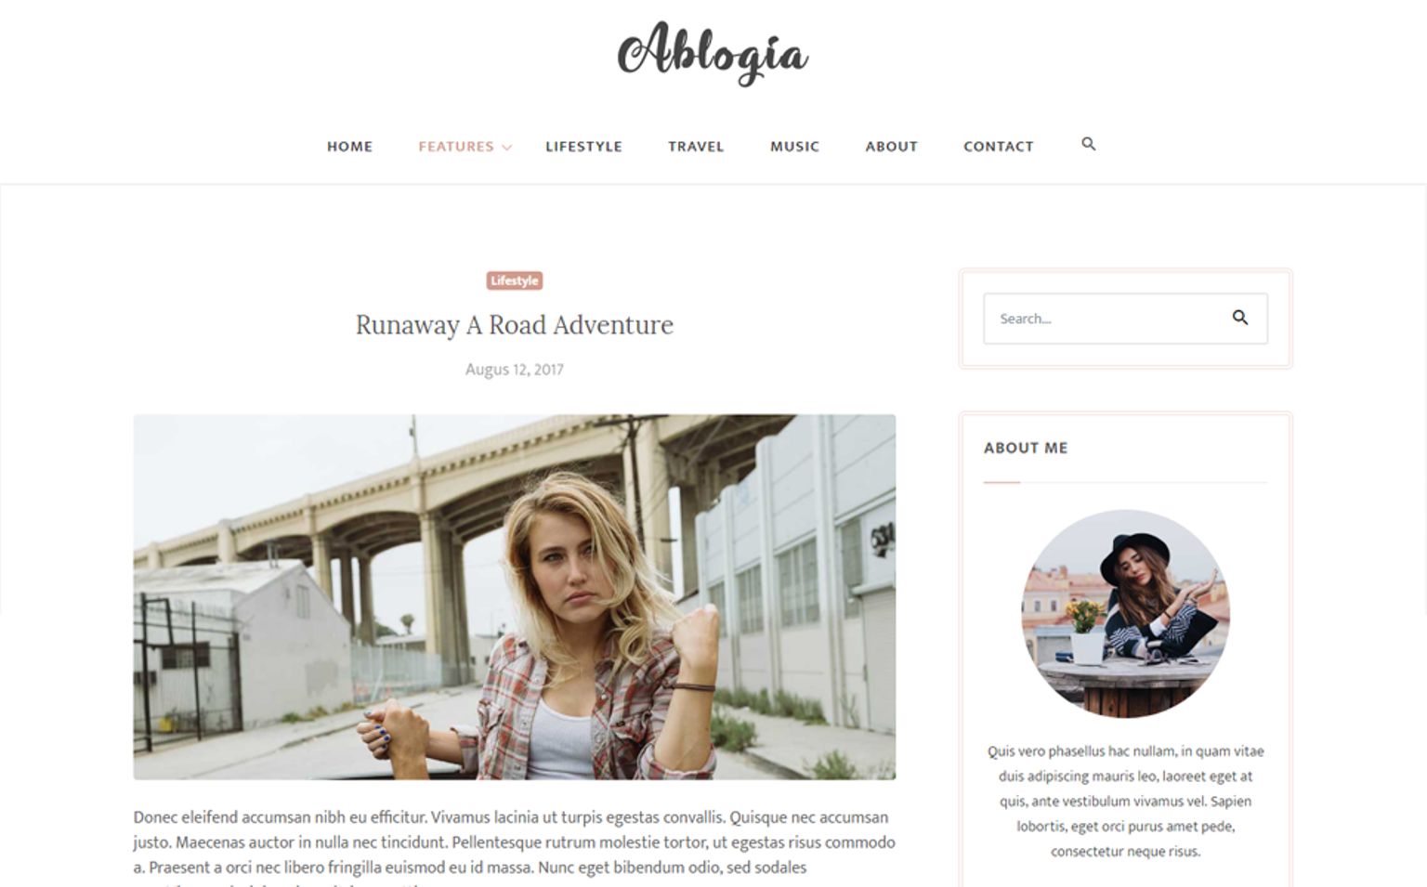Navigate to the Travel section
The height and width of the screenshot is (887, 1427).
(x=696, y=147)
